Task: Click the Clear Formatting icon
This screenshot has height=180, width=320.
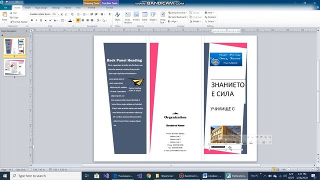Action: point(72,14)
